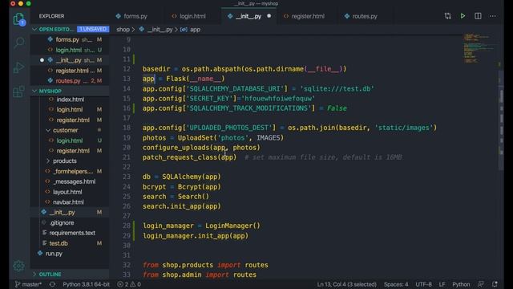Click 'sqlite:///test.db' string on line 14
The image size is (513, 289).
point(337,88)
